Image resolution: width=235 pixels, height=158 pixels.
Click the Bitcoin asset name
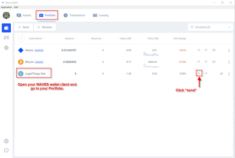(29, 62)
